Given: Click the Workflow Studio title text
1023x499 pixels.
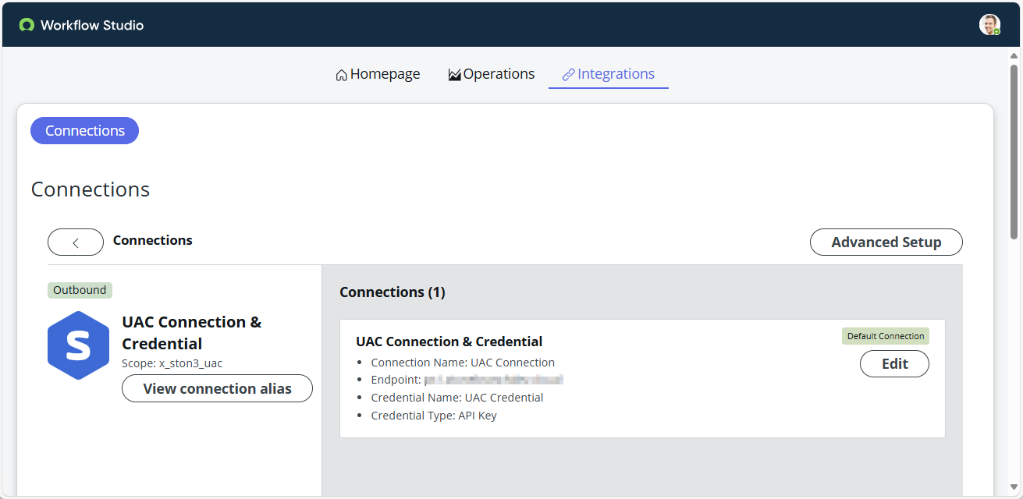Looking at the screenshot, I should tap(92, 25).
